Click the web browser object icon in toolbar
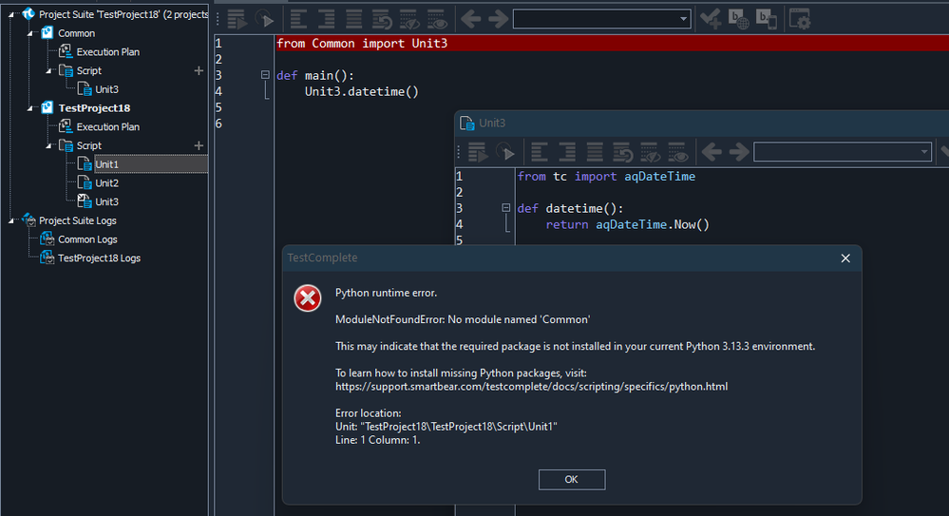This screenshot has height=516, width=949. tap(738, 18)
